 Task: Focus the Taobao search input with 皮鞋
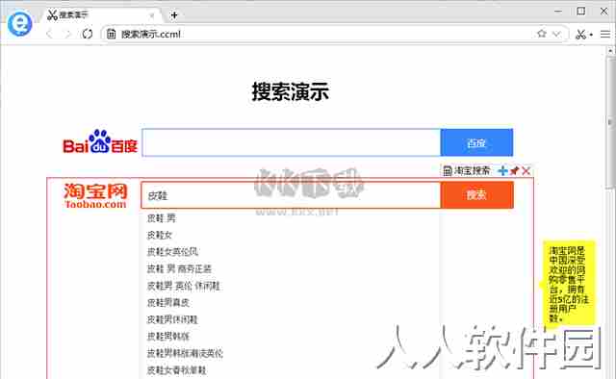pos(291,195)
